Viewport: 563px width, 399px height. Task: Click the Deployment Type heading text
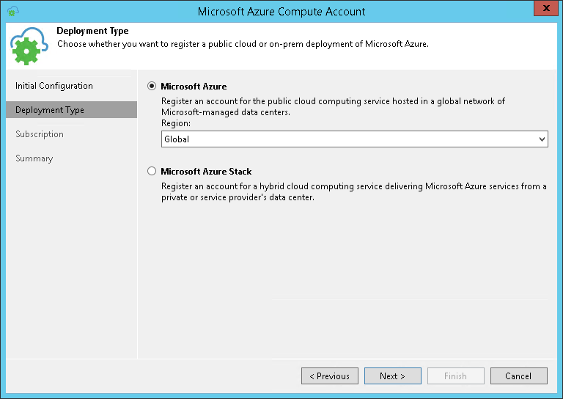92,31
